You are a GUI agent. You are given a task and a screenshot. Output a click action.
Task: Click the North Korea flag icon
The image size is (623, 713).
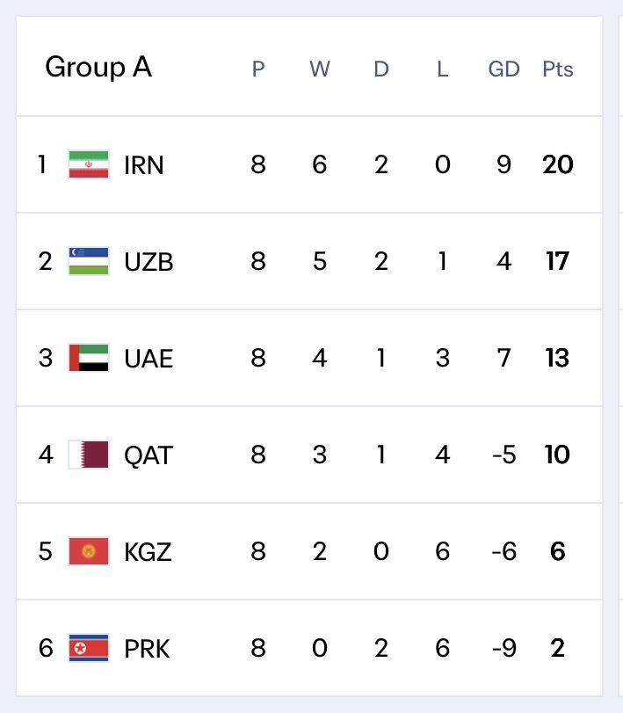point(89,648)
